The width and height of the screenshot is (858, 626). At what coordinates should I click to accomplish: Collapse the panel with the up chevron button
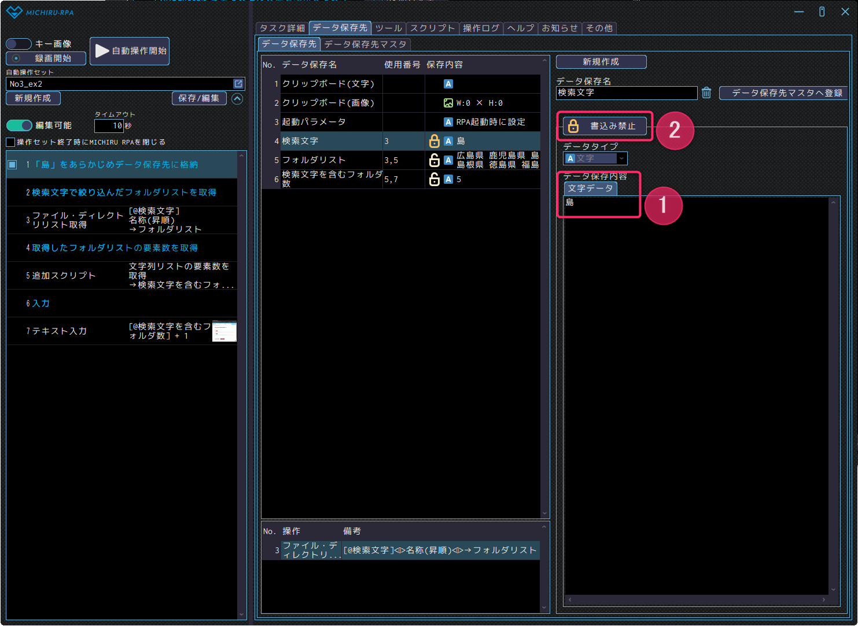coord(237,99)
